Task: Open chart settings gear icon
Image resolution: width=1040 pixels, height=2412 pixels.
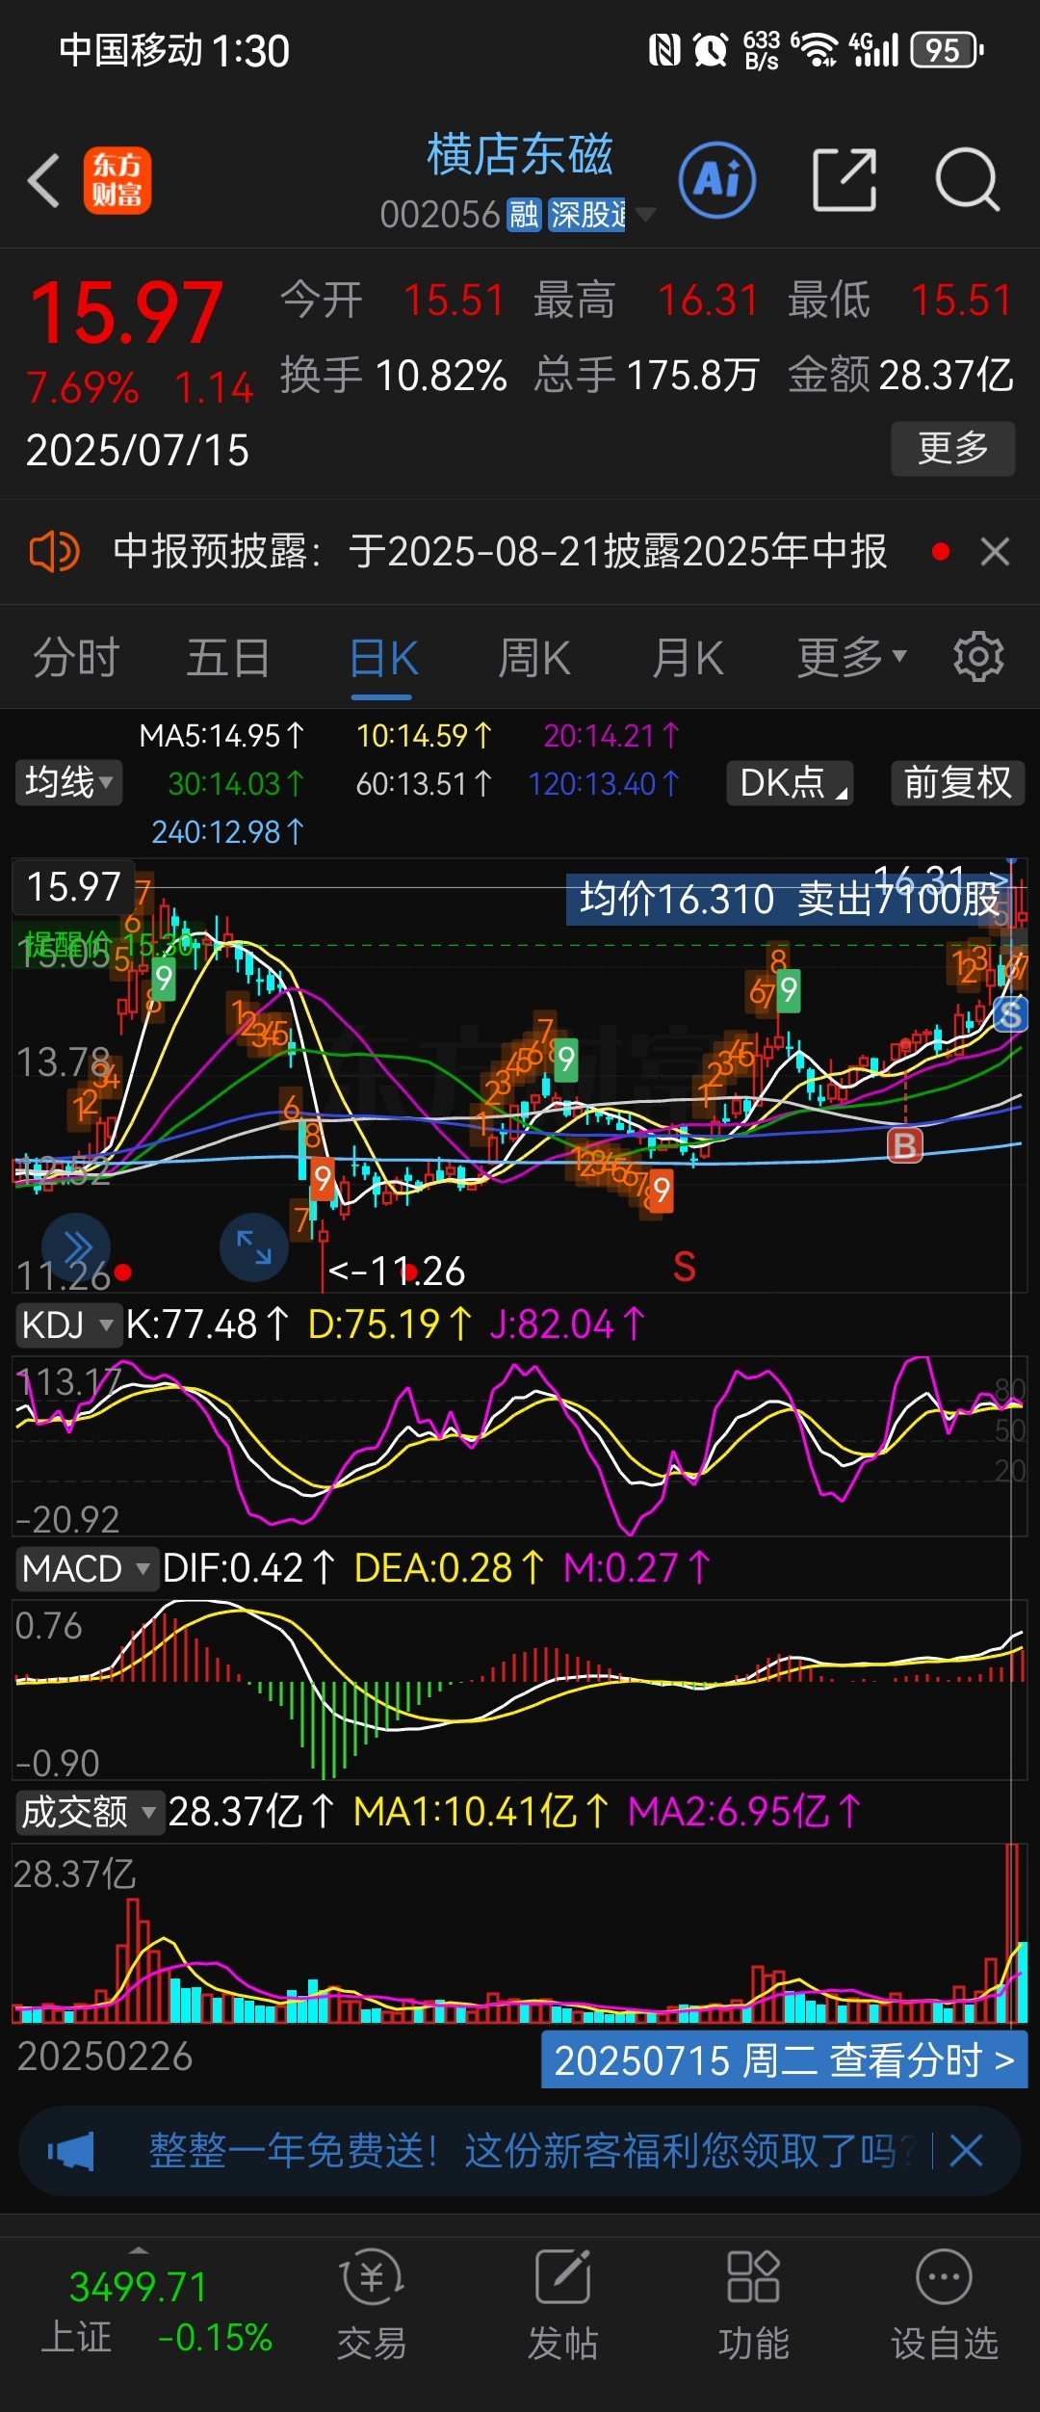Action: 978,658
